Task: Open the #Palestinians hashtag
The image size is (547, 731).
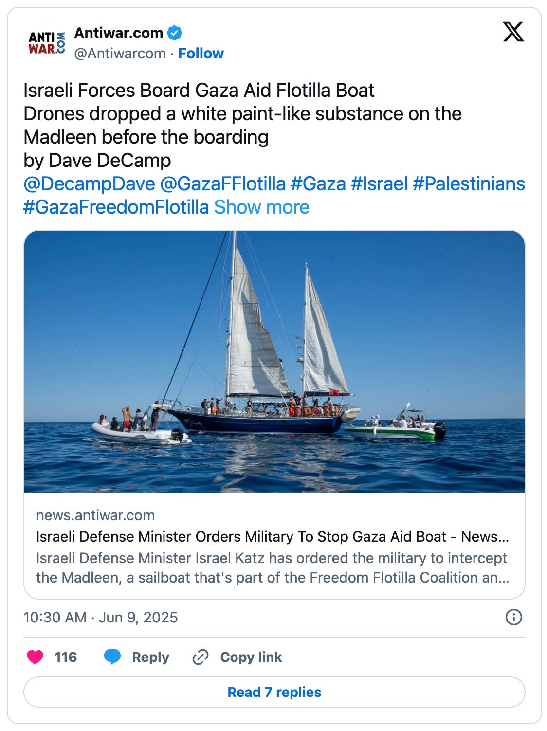Action: 469,184
